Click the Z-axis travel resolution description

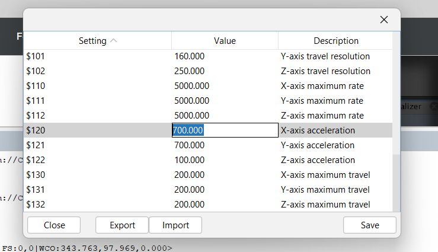point(325,71)
